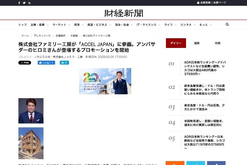
Task: Click the article headline about ACCEL JAPAN
Action: 87,47
